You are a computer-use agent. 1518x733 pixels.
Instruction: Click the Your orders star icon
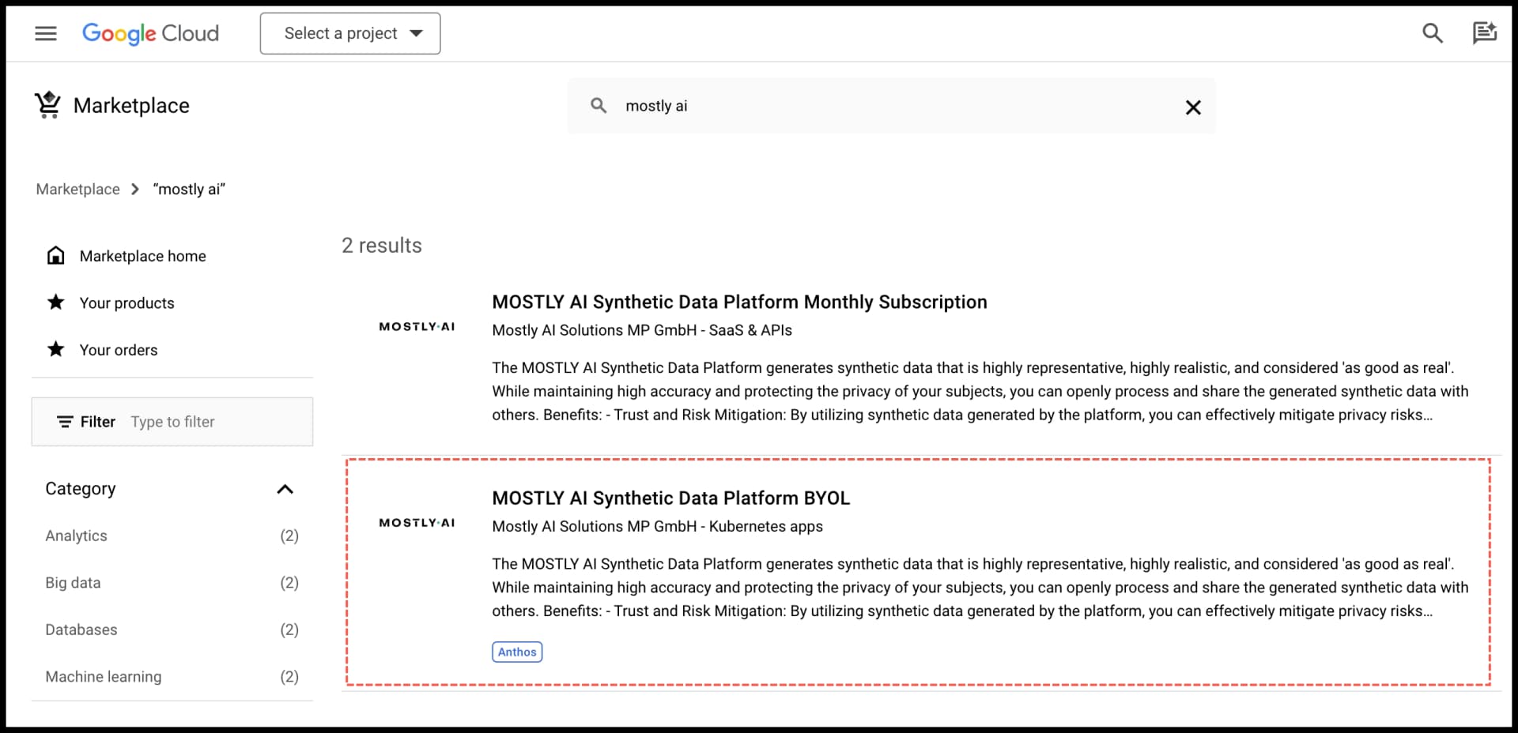55,349
